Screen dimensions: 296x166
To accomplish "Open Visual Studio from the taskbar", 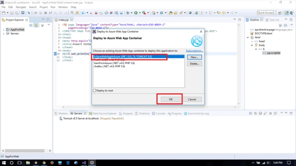I will click(84, 163).
